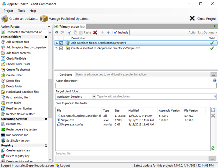Open the Application Directory dropdown

click(94, 97)
